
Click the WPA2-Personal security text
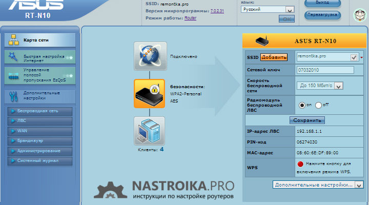[186, 94]
